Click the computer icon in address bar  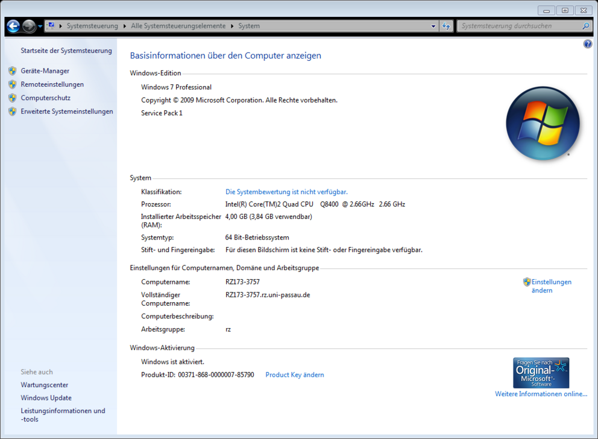51,26
